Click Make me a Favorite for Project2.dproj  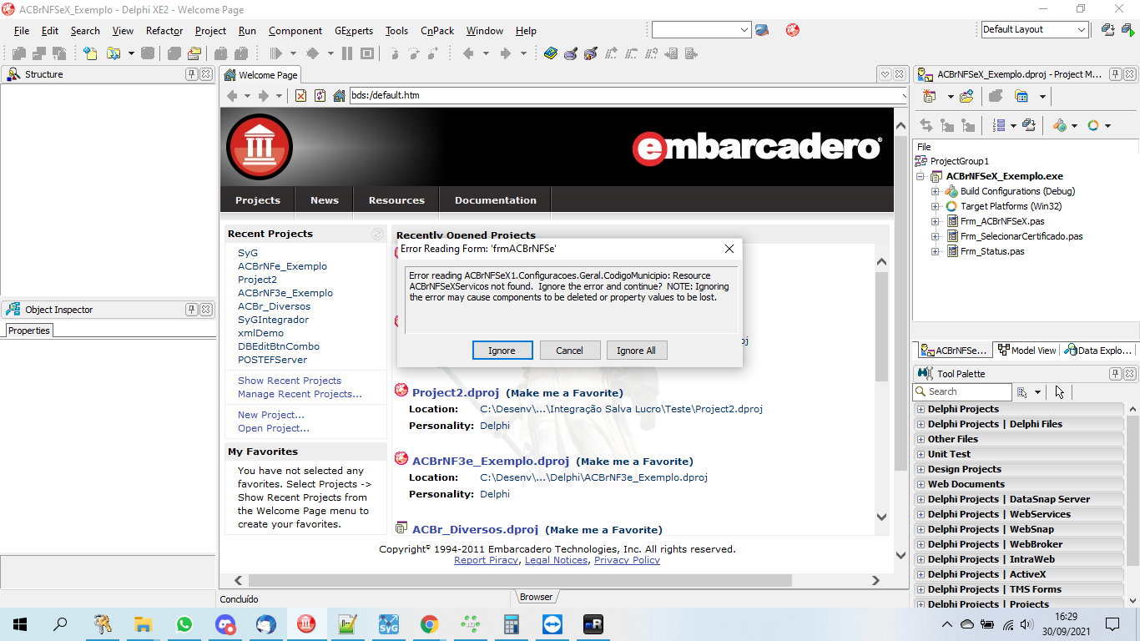coord(564,393)
